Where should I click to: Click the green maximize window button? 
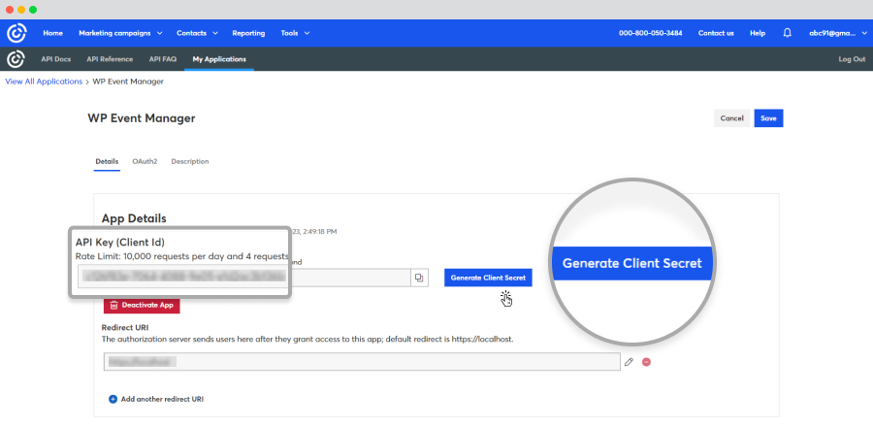point(33,10)
